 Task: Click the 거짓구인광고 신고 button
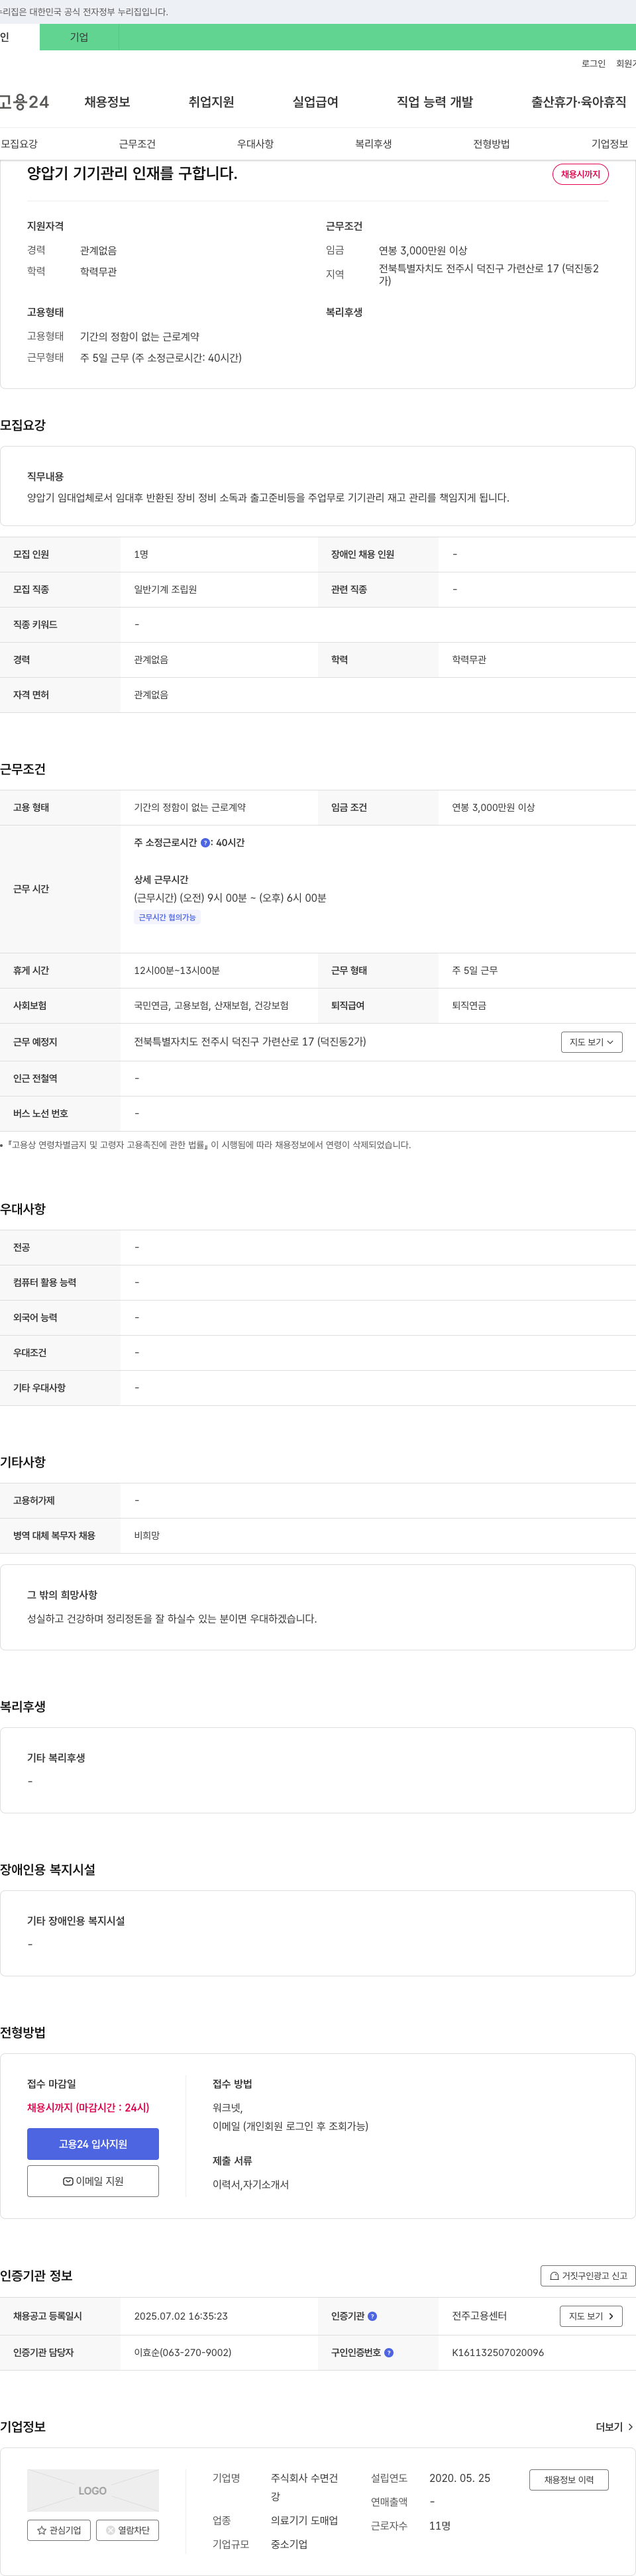click(x=588, y=2276)
